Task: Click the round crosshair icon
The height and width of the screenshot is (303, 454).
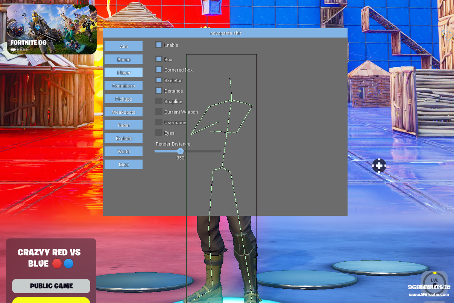Action: pyautogui.click(x=379, y=165)
